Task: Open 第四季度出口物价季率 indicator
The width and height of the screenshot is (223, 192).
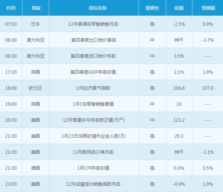Action: tap(94, 40)
